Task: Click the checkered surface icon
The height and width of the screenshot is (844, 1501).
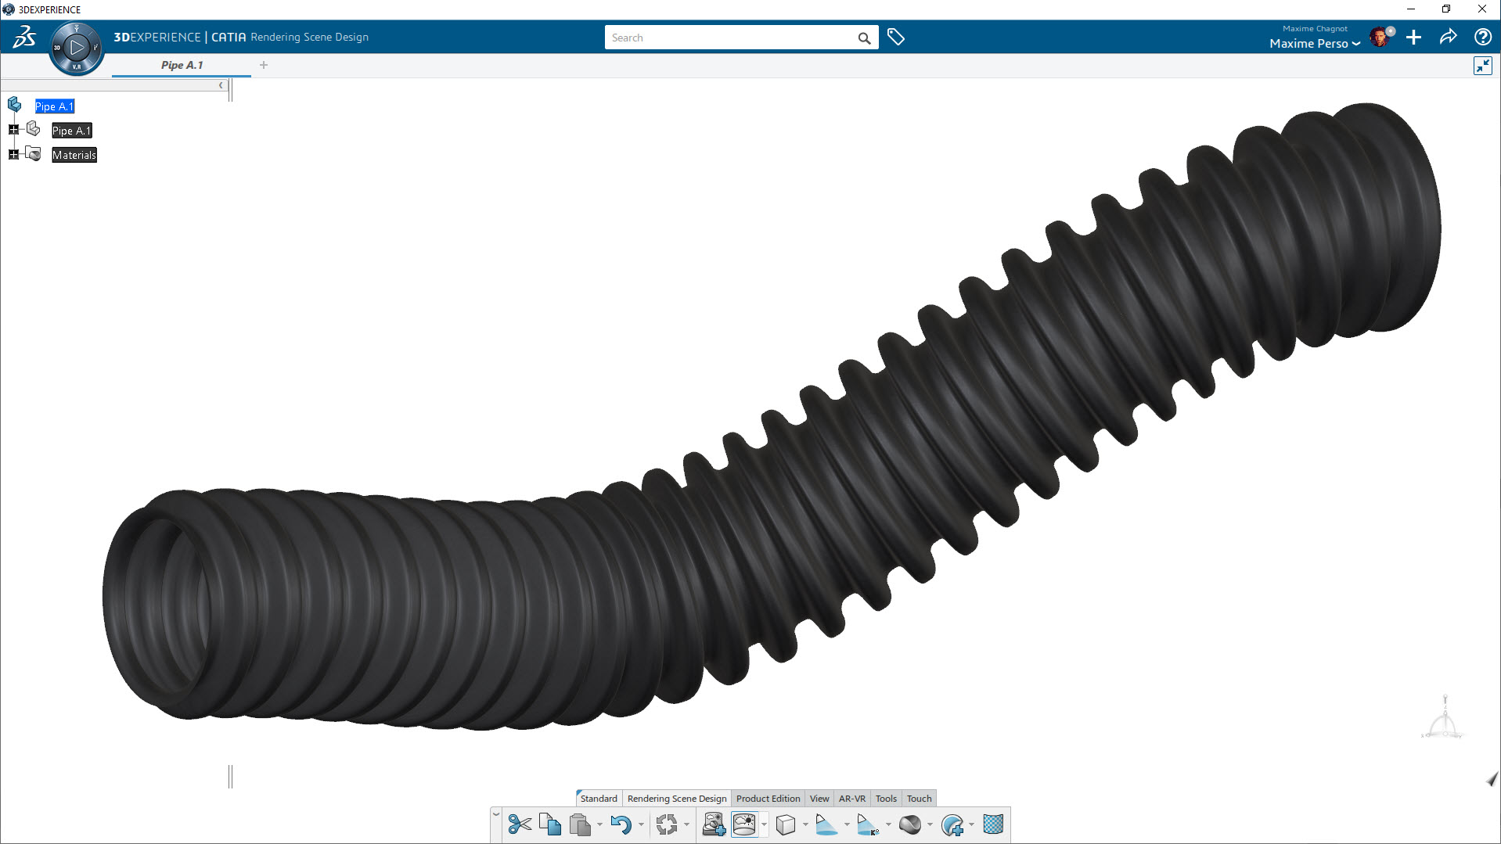Action: (993, 824)
